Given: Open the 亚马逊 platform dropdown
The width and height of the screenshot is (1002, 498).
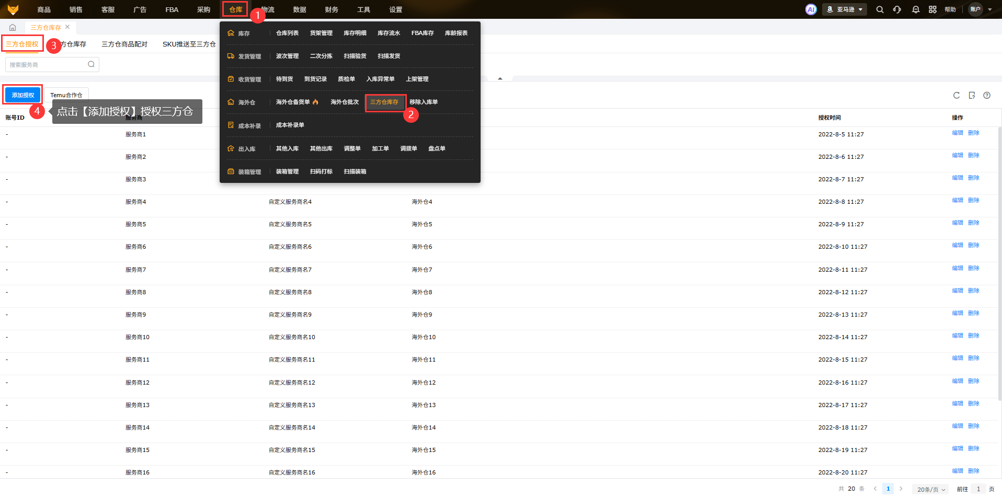Looking at the screenshot, I should click(x=845, y=9).
